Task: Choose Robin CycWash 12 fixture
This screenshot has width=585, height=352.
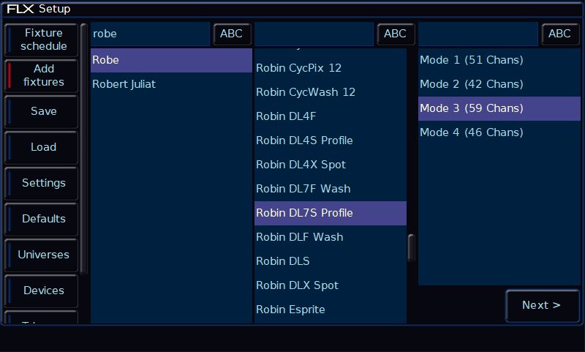Action: [x=331, y=92]
